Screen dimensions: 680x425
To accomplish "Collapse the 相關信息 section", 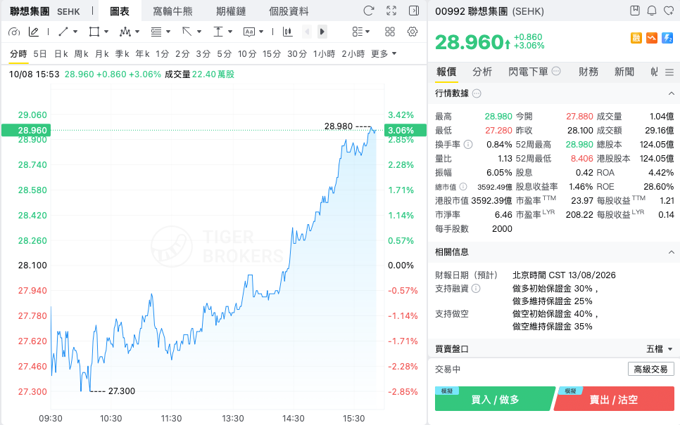I will tap(672, 252).
